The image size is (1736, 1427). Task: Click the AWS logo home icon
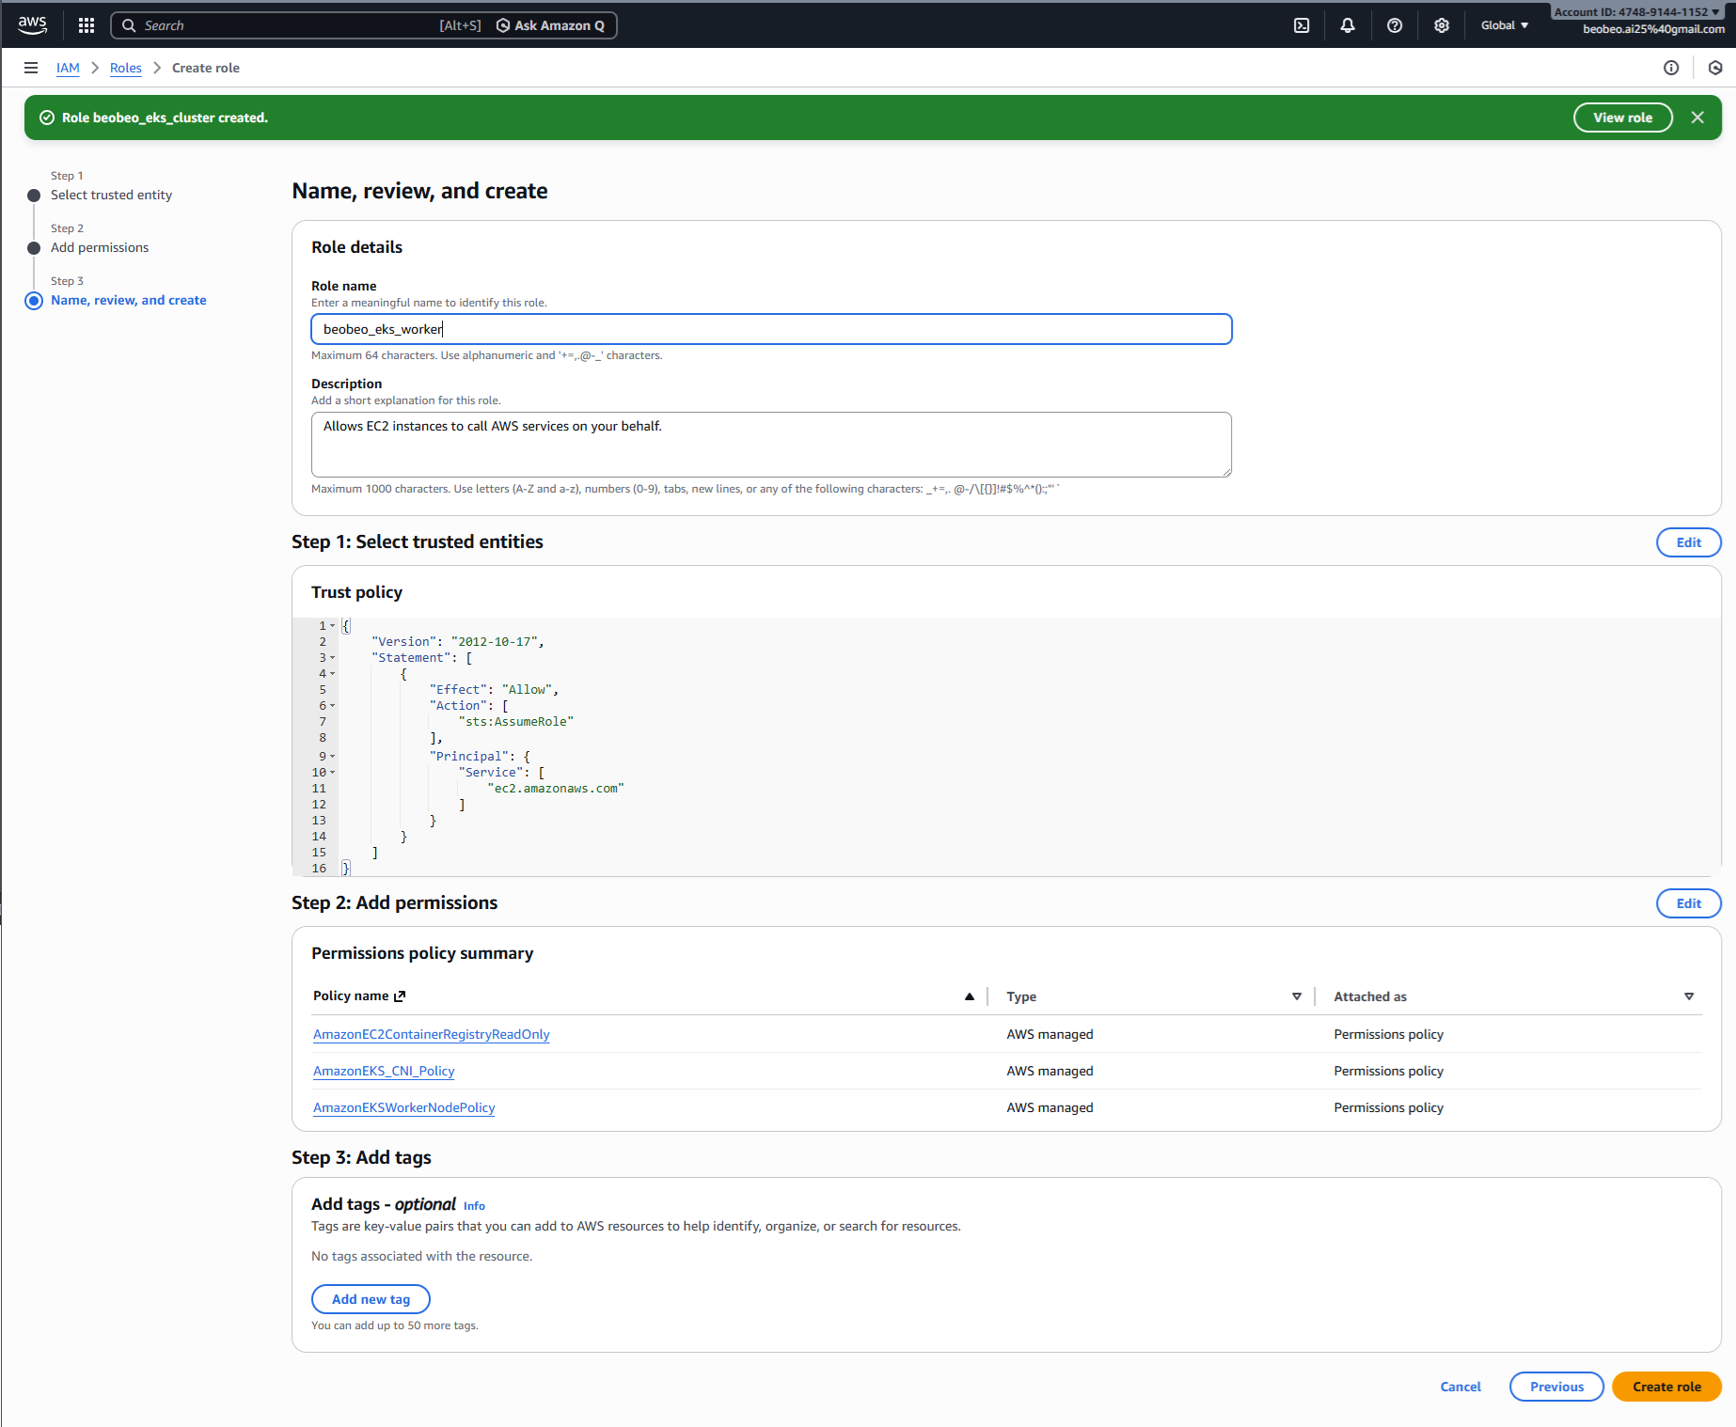[32, 25]
